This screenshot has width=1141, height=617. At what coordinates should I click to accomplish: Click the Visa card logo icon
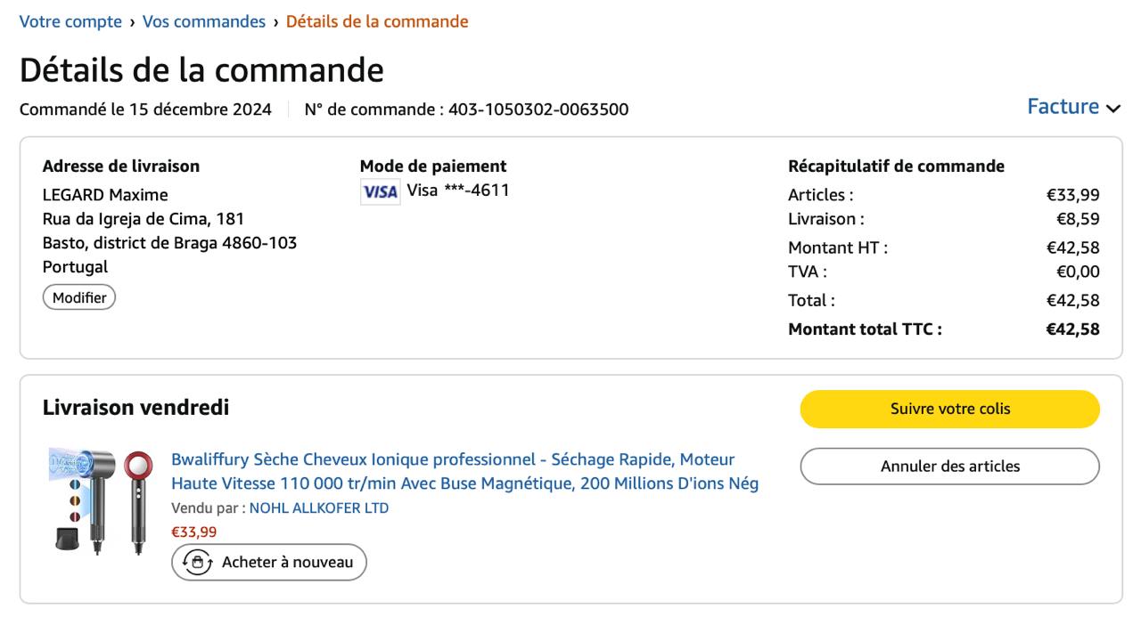[380, 191]
